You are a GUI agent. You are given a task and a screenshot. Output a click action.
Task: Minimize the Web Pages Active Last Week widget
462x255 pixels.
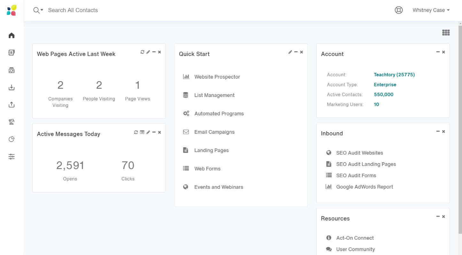click(154, 52)
